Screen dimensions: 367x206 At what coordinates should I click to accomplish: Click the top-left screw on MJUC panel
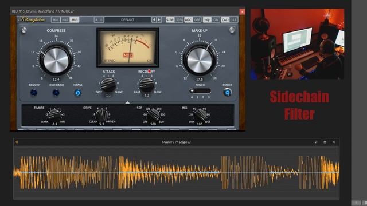tap(24, 30)
